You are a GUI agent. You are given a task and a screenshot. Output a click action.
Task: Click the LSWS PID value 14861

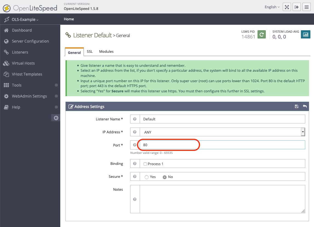(x=248, y=37)
